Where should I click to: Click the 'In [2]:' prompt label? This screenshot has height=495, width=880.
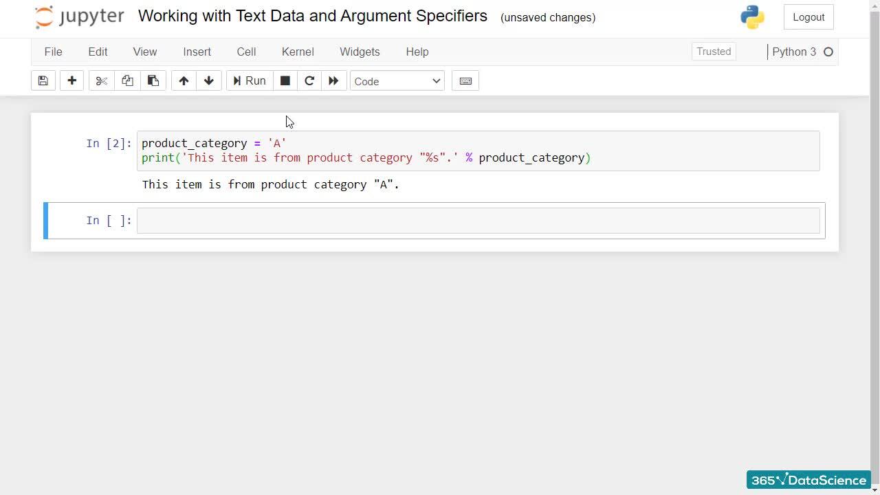(109, 143)
